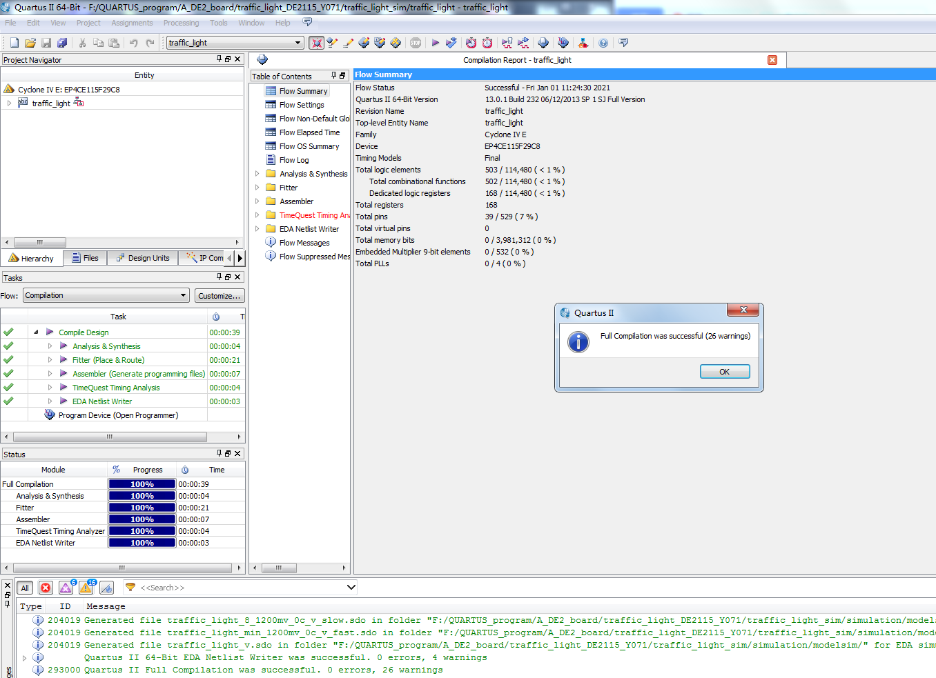Click the Customize... button
This screenshot has height=678, width=936.
point(220,296)
